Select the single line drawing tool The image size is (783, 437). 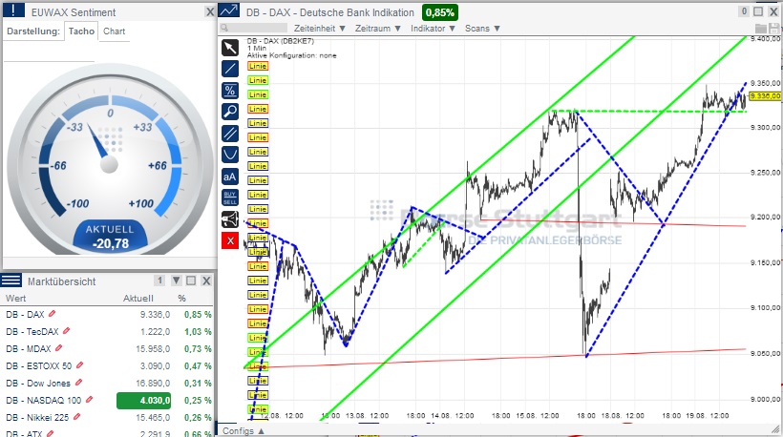230,69
